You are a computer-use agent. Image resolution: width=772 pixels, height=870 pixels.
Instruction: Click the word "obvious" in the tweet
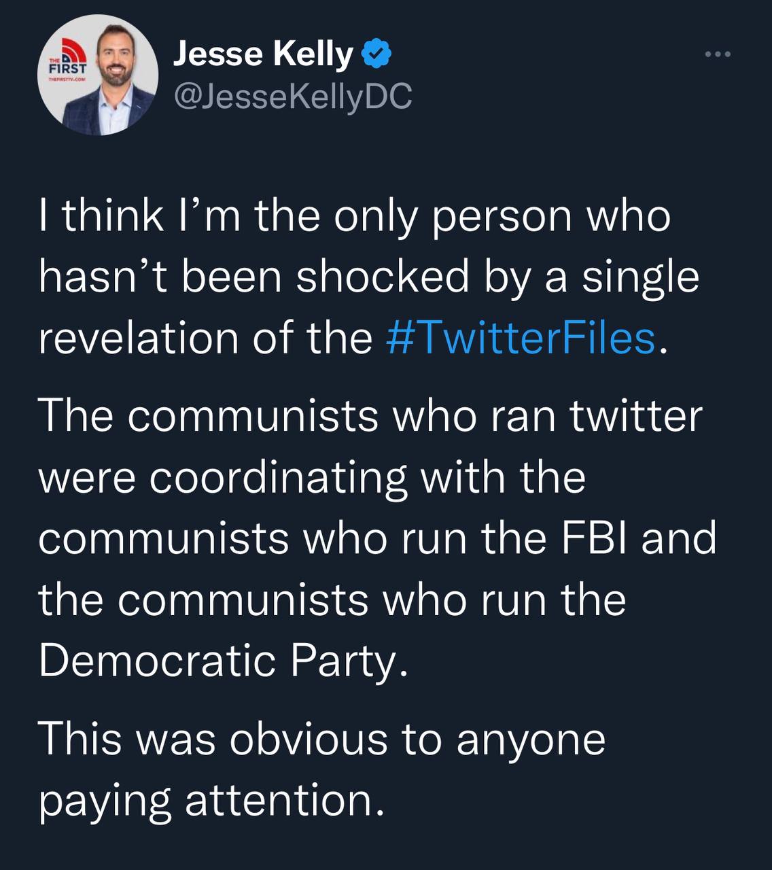309,738
